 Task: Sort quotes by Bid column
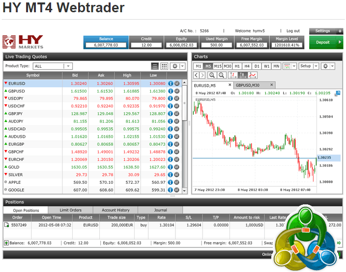75,75
